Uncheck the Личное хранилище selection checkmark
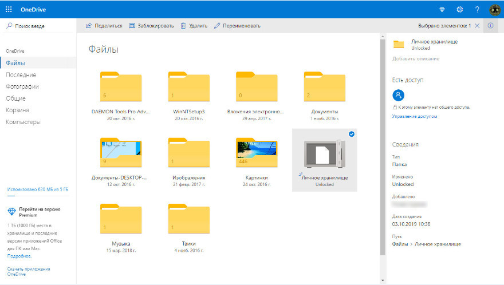The height and width of the screenshot is (285, 504). pyautogui.click(x=352, y=134)
